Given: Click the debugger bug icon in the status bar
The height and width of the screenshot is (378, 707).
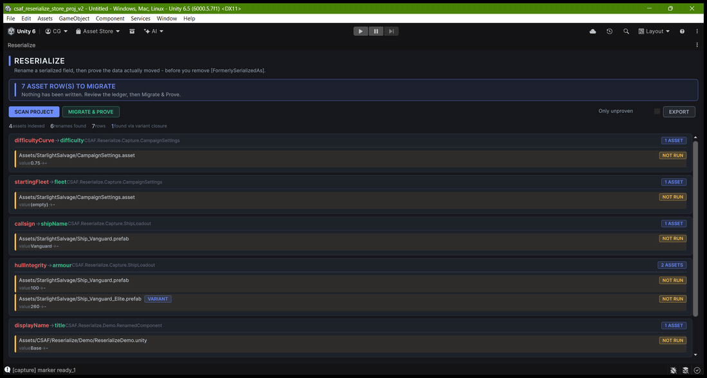Looking at the screenshot, I should coord(673,370).
